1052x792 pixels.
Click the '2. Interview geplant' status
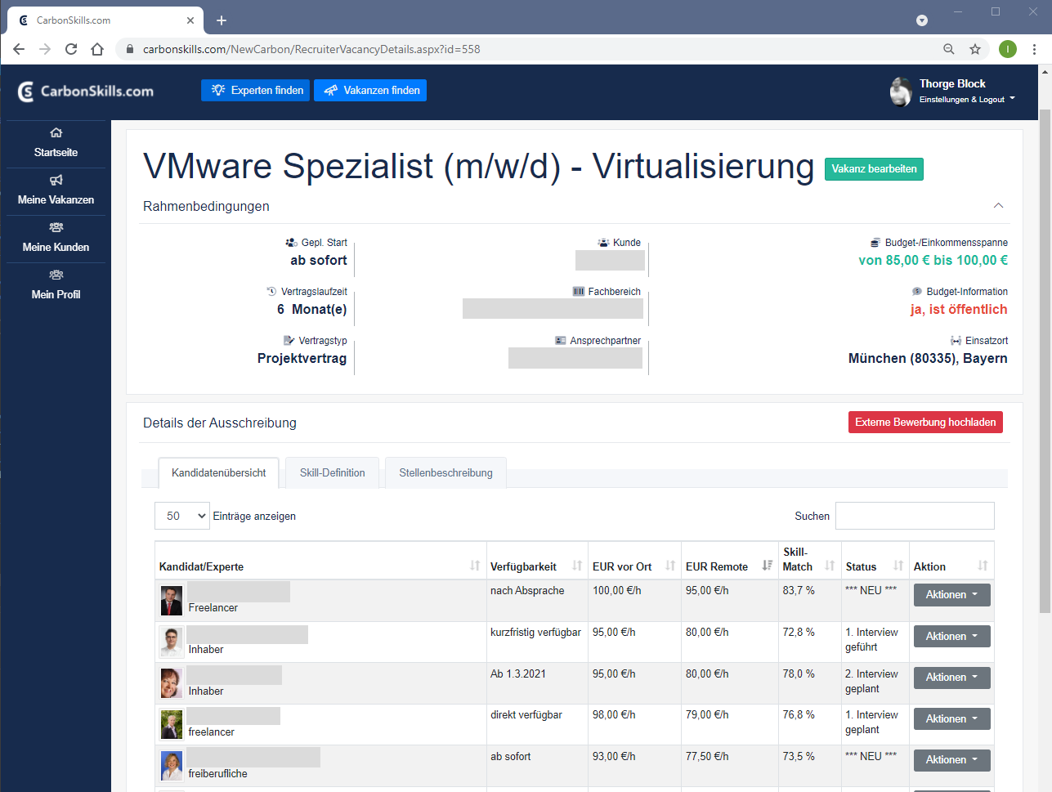pos(871,681)
